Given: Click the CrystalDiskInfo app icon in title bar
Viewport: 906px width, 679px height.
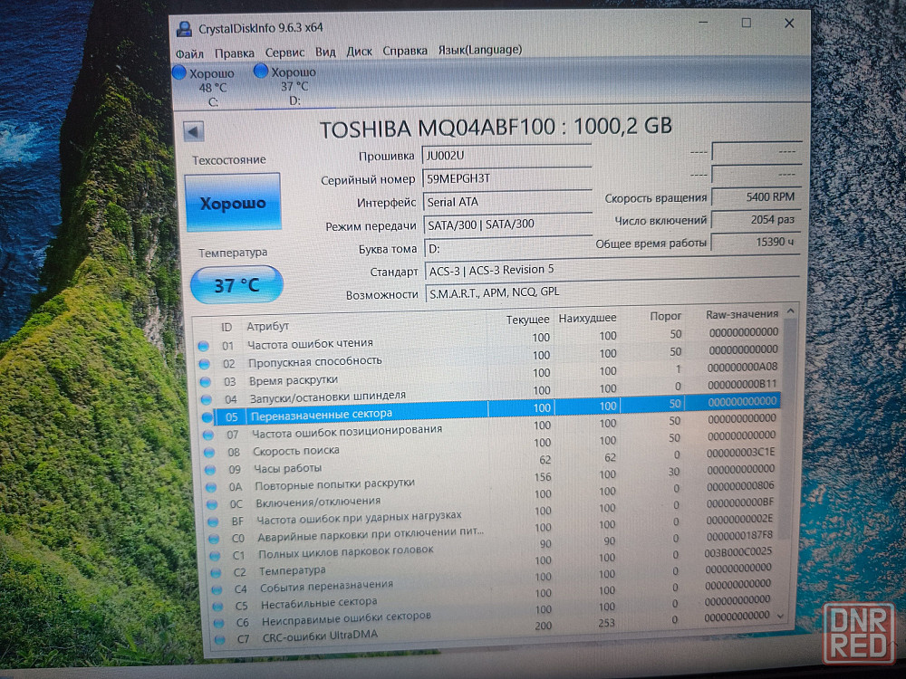Looking at the screenshot, I should (x=184, y=29).
